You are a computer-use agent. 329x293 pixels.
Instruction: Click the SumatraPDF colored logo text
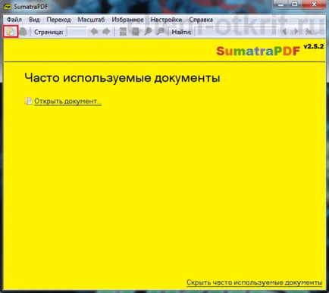tap(258, 51)
